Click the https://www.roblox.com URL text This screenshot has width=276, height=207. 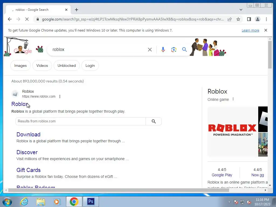point(39,96)
